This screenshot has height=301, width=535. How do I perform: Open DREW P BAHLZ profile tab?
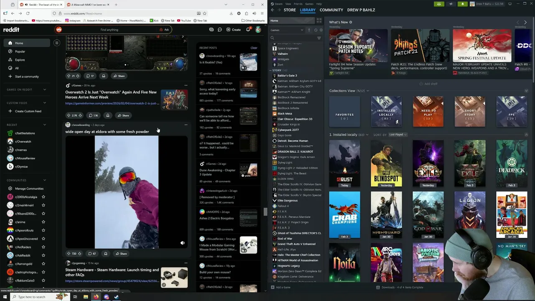(361, 10)
